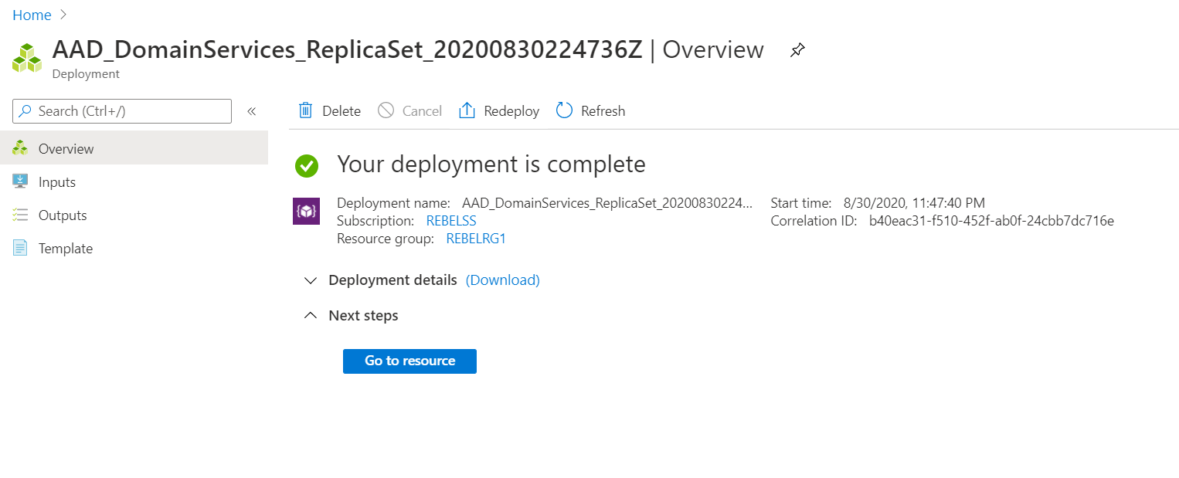Click the Deployment details heading
The height and width of the screenshot is (478, 1179).
(392, 280)
